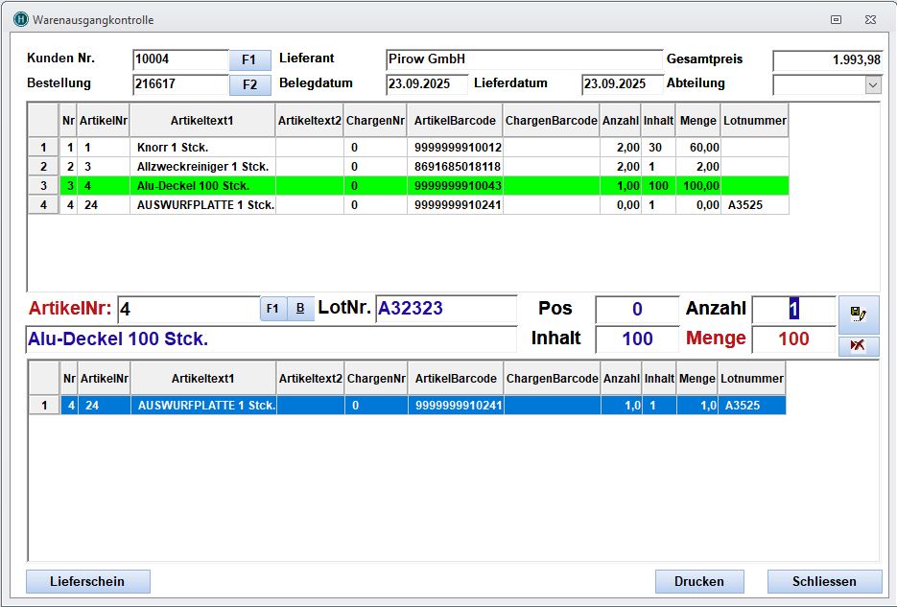
Task: Open the Abteilung dropdown
Action: click(x=872, y=84)
